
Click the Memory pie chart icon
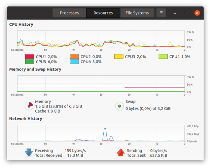pos(29,106)
